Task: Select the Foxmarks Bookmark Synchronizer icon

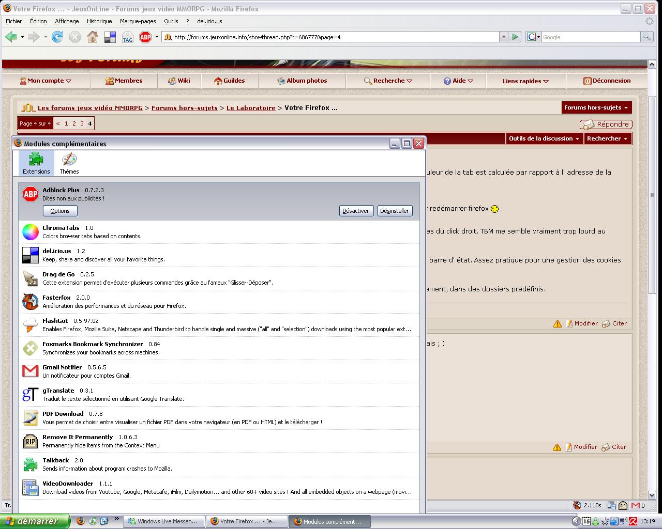Action: click(x=31, y=348)
